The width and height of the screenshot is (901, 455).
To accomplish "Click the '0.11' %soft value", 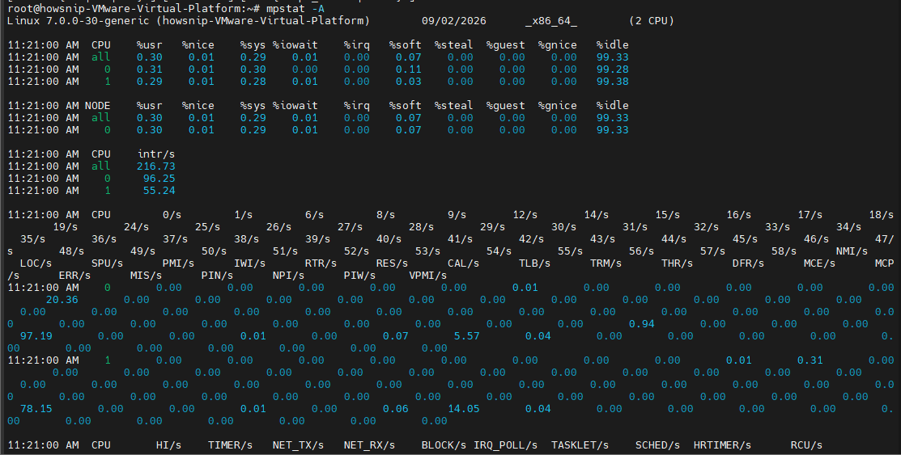I will click(x=409, y=70).
